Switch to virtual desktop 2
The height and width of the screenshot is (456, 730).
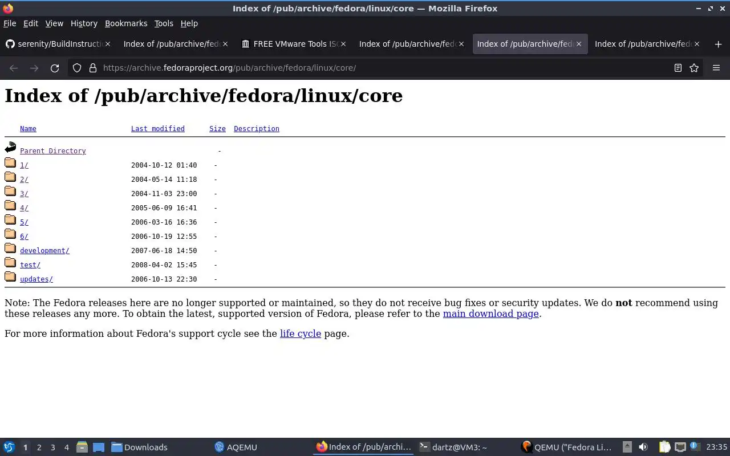coord(39,447)
